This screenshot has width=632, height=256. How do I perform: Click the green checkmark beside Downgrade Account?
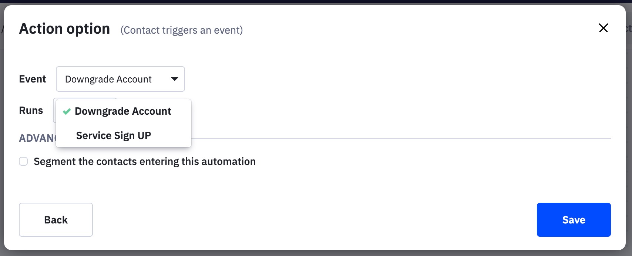click(x=67, y=111)
